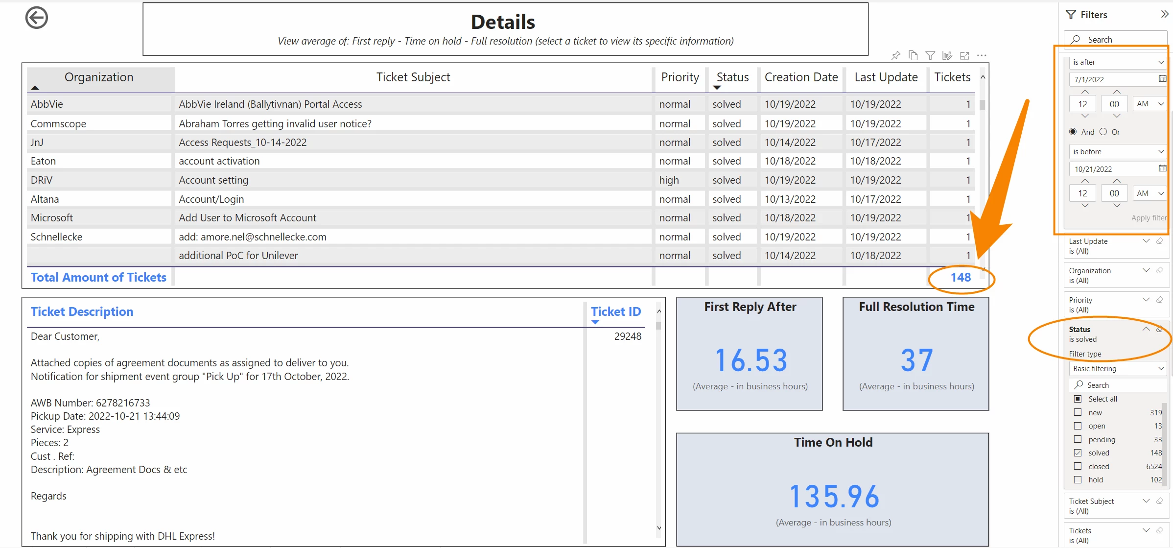The width and height of the screenshot is (1173, 548).
Task: Click the personalize visual chart icon
Action: [x=947, y=56]
